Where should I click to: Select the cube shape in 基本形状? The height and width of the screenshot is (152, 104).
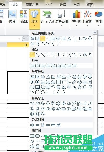coord(32,87)
